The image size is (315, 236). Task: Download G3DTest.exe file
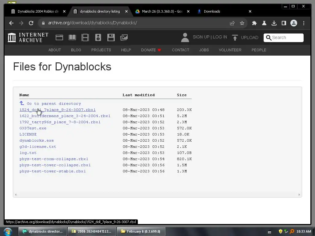33,128
